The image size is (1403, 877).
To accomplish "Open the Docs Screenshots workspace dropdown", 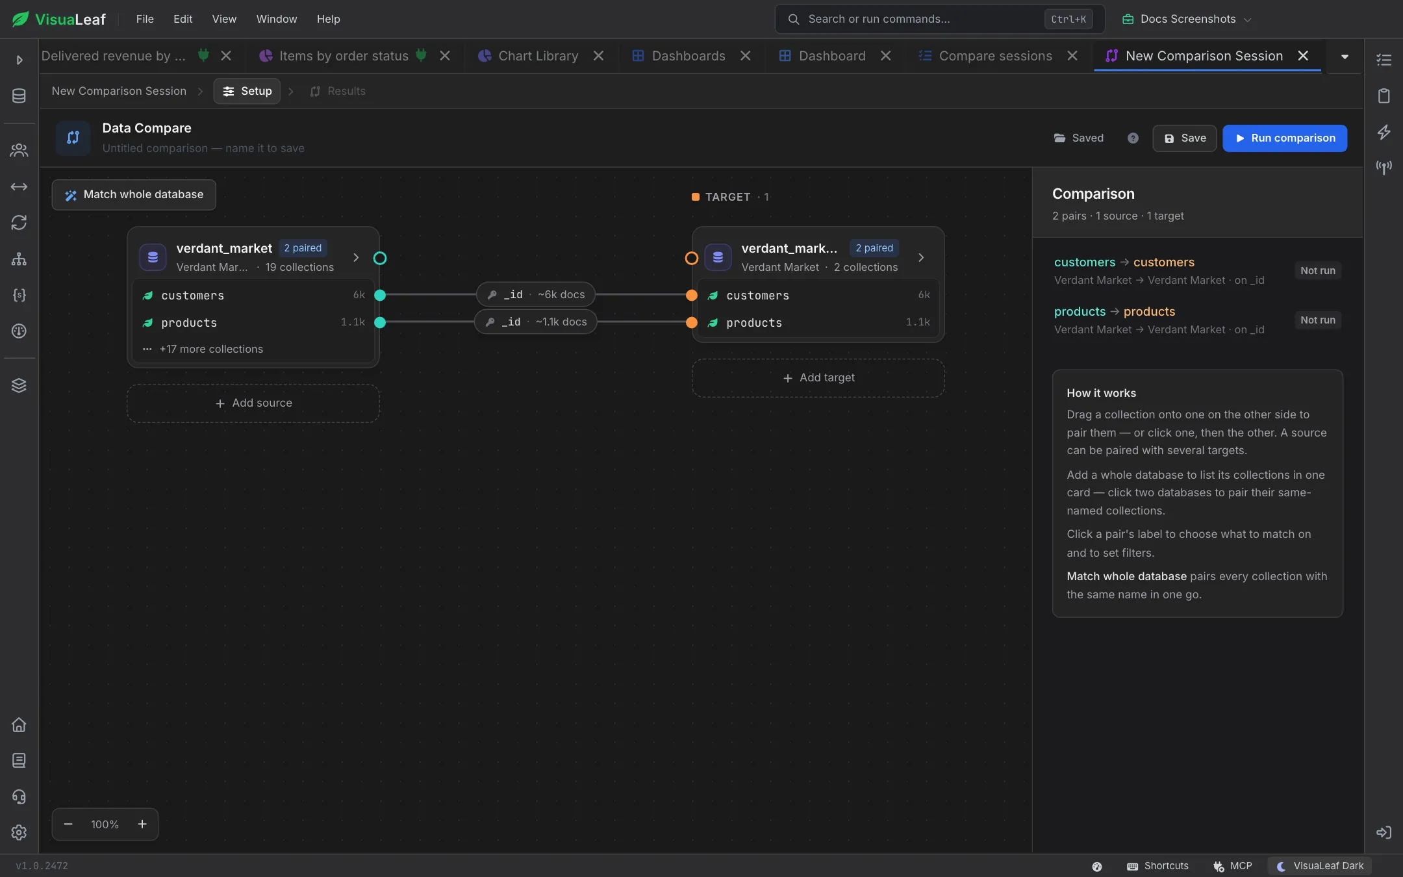I will [x=1187, y=19].
